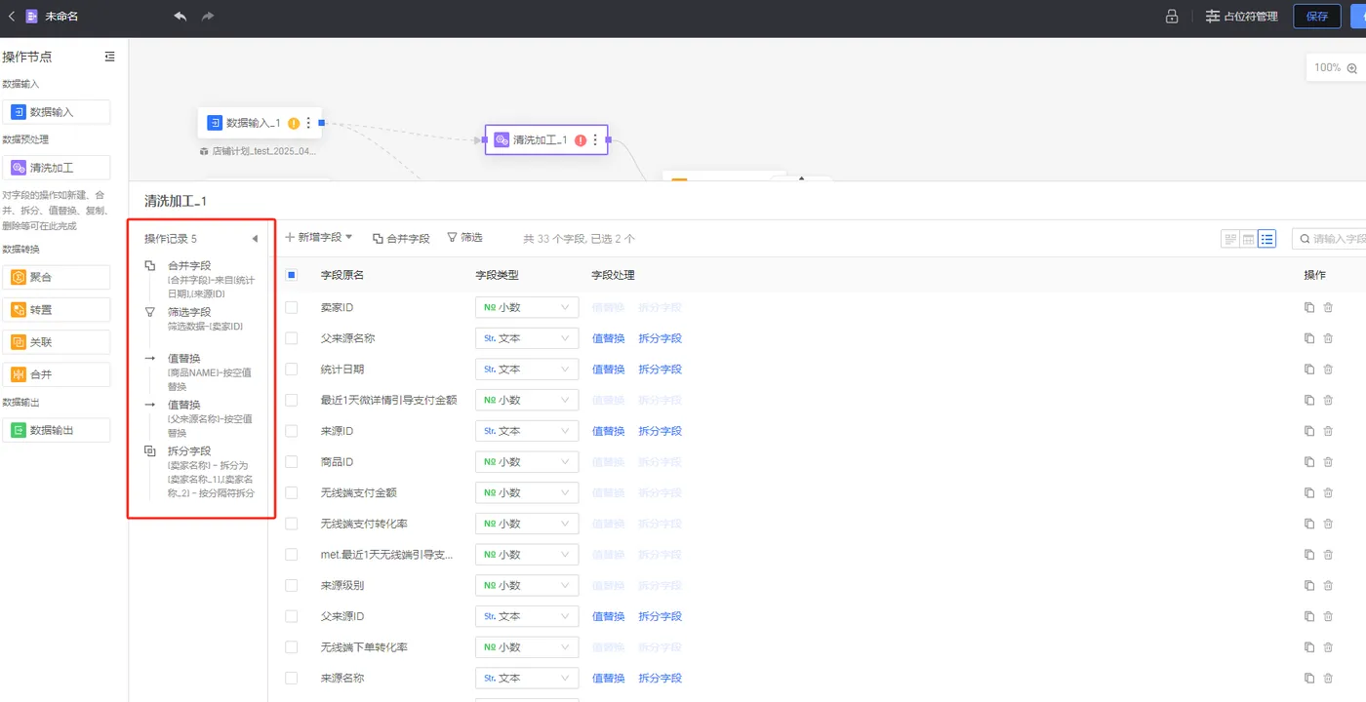Screen dimensions: 1366x702
Task: Switch to the first card layout view icon
Action: 1230,239
